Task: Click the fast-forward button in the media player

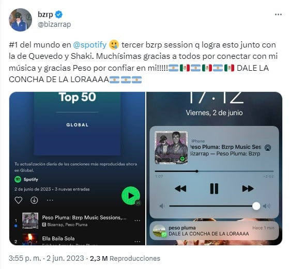Action: coord(248,188)
